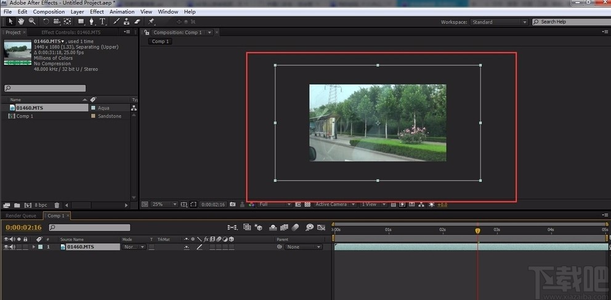Expand layer 1 properties triangle

(x=33, y=247)
